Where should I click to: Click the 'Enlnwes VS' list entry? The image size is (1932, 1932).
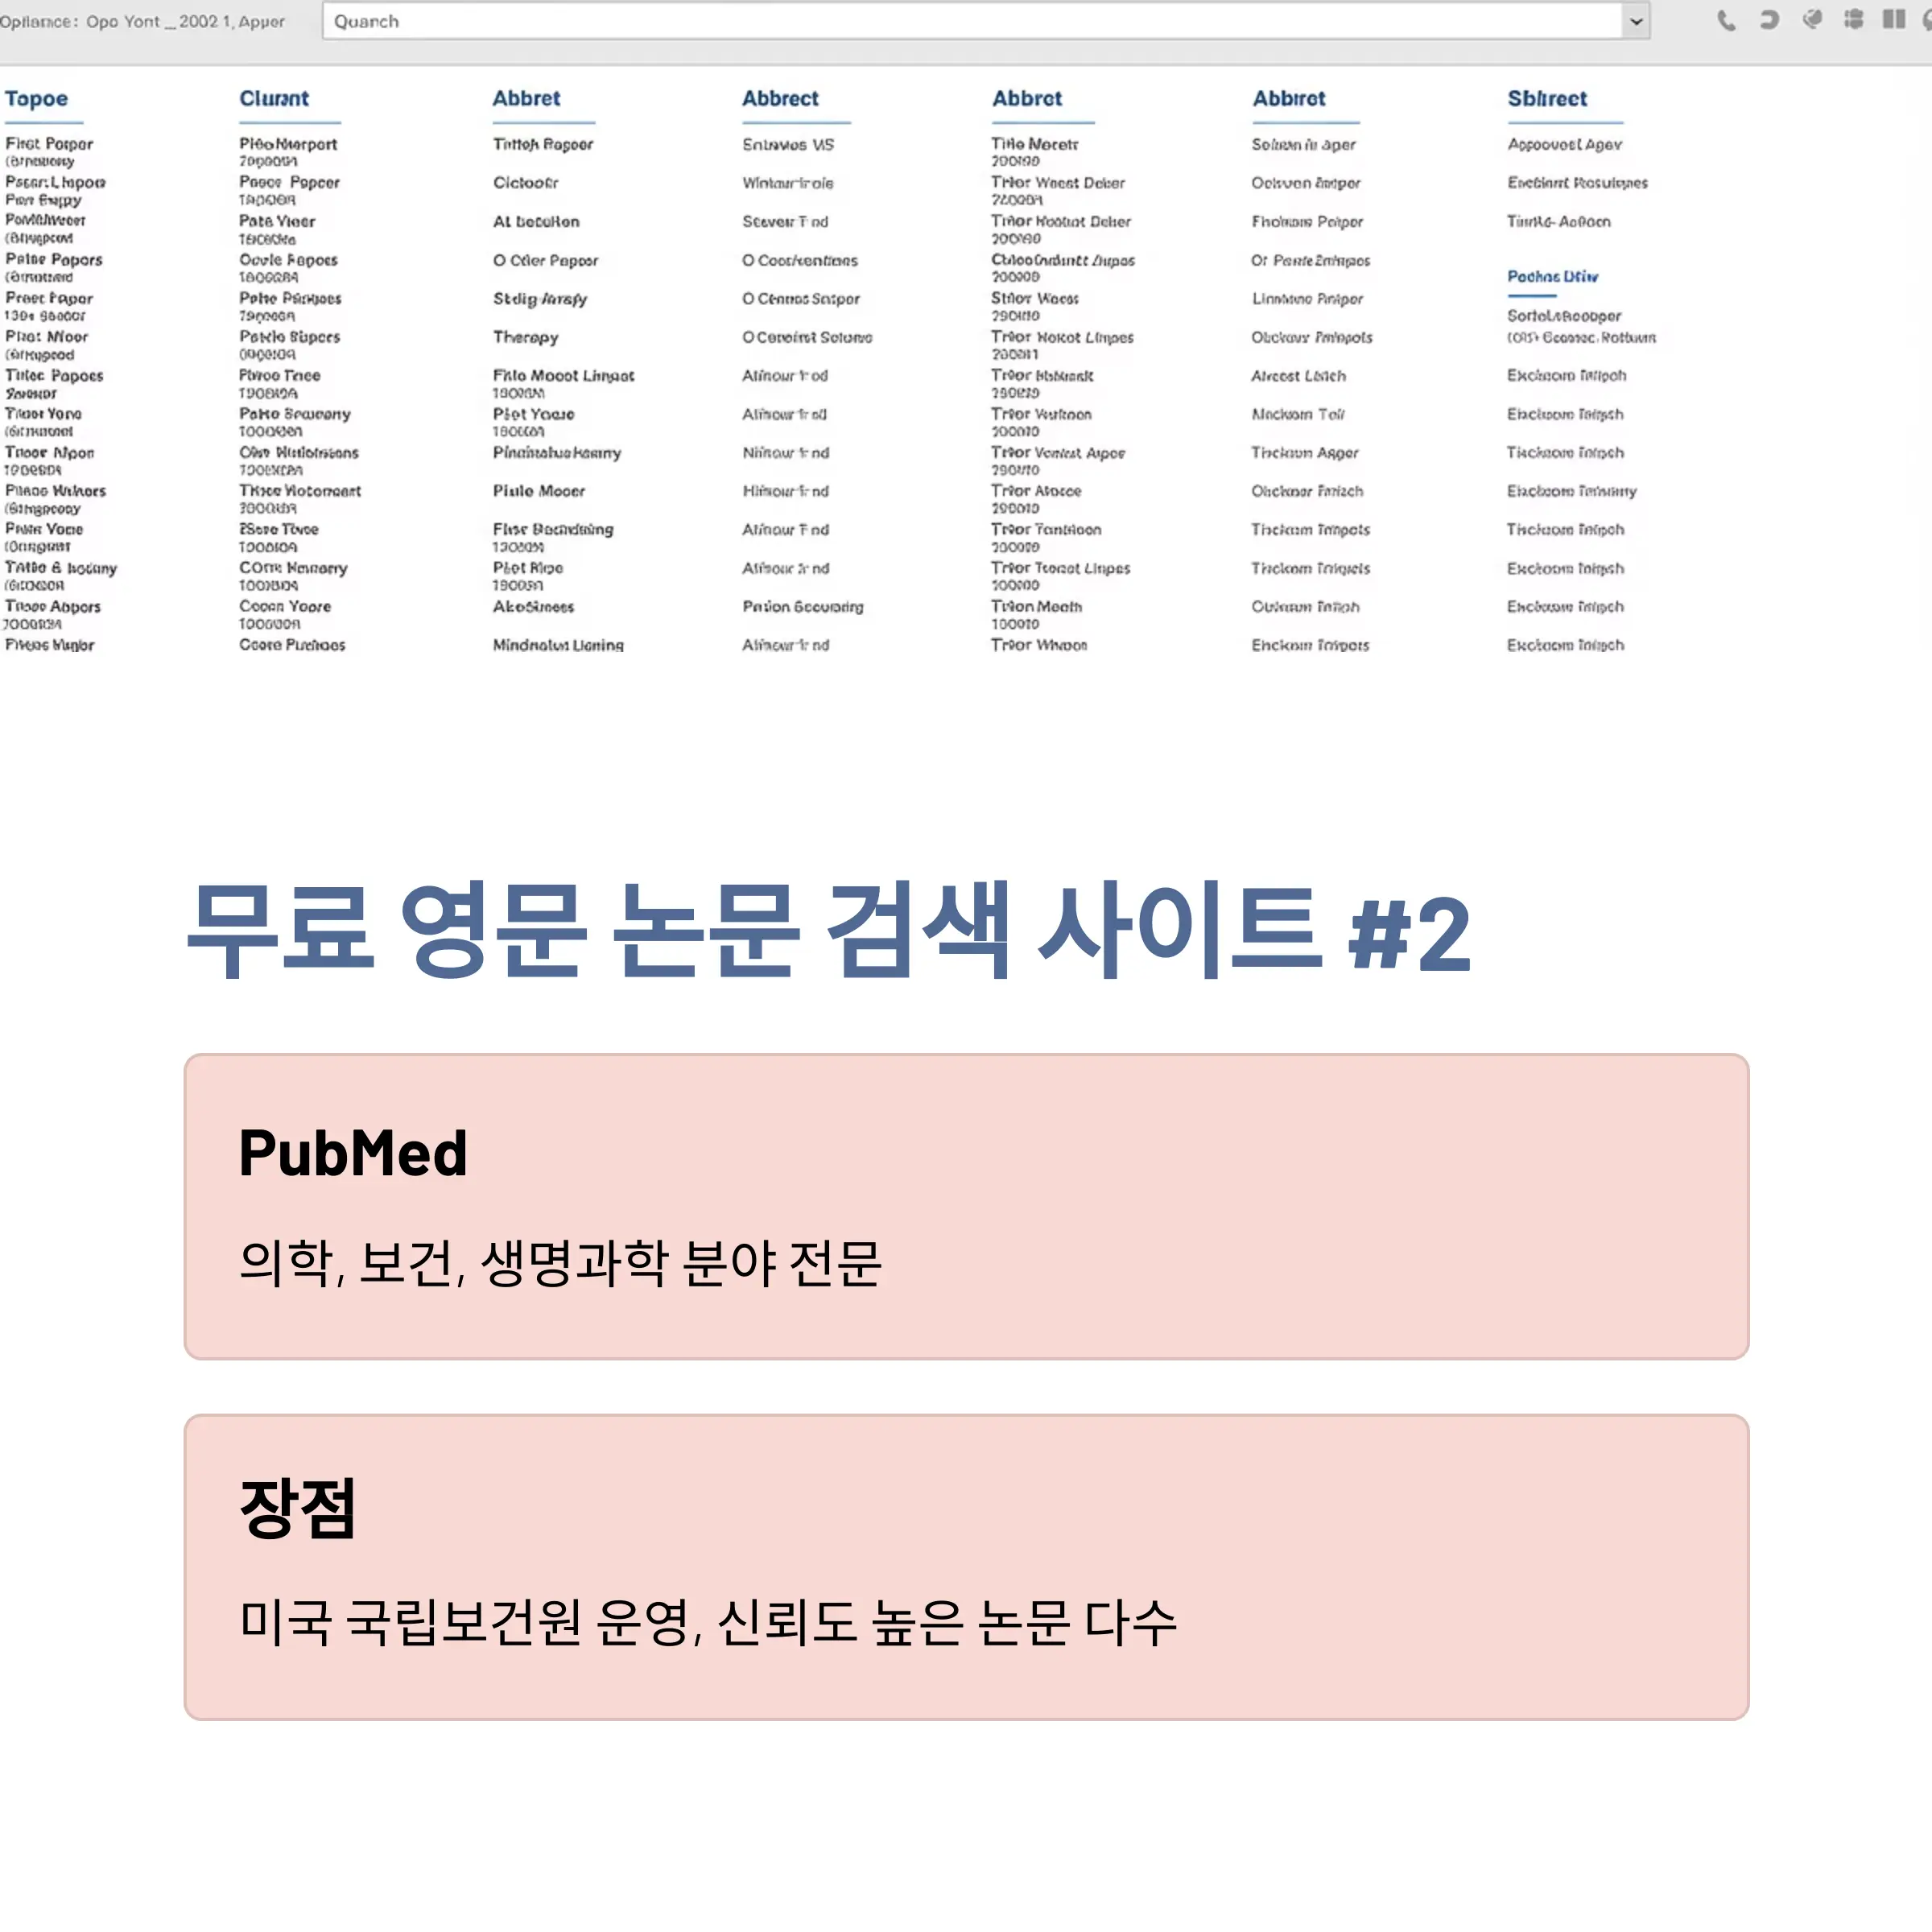(788, 145)
